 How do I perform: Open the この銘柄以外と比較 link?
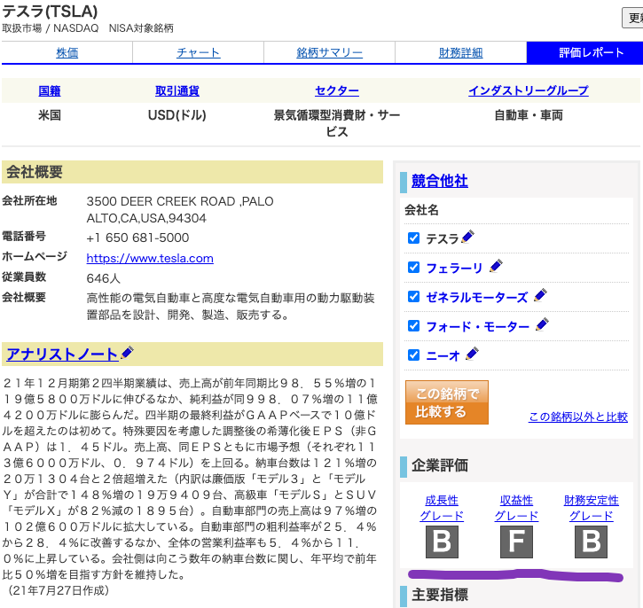click(578, 417)
